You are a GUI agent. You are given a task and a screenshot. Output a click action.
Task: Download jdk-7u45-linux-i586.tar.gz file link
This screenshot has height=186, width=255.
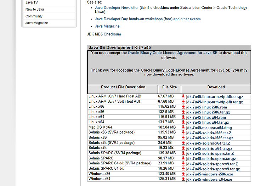[208, 112]
